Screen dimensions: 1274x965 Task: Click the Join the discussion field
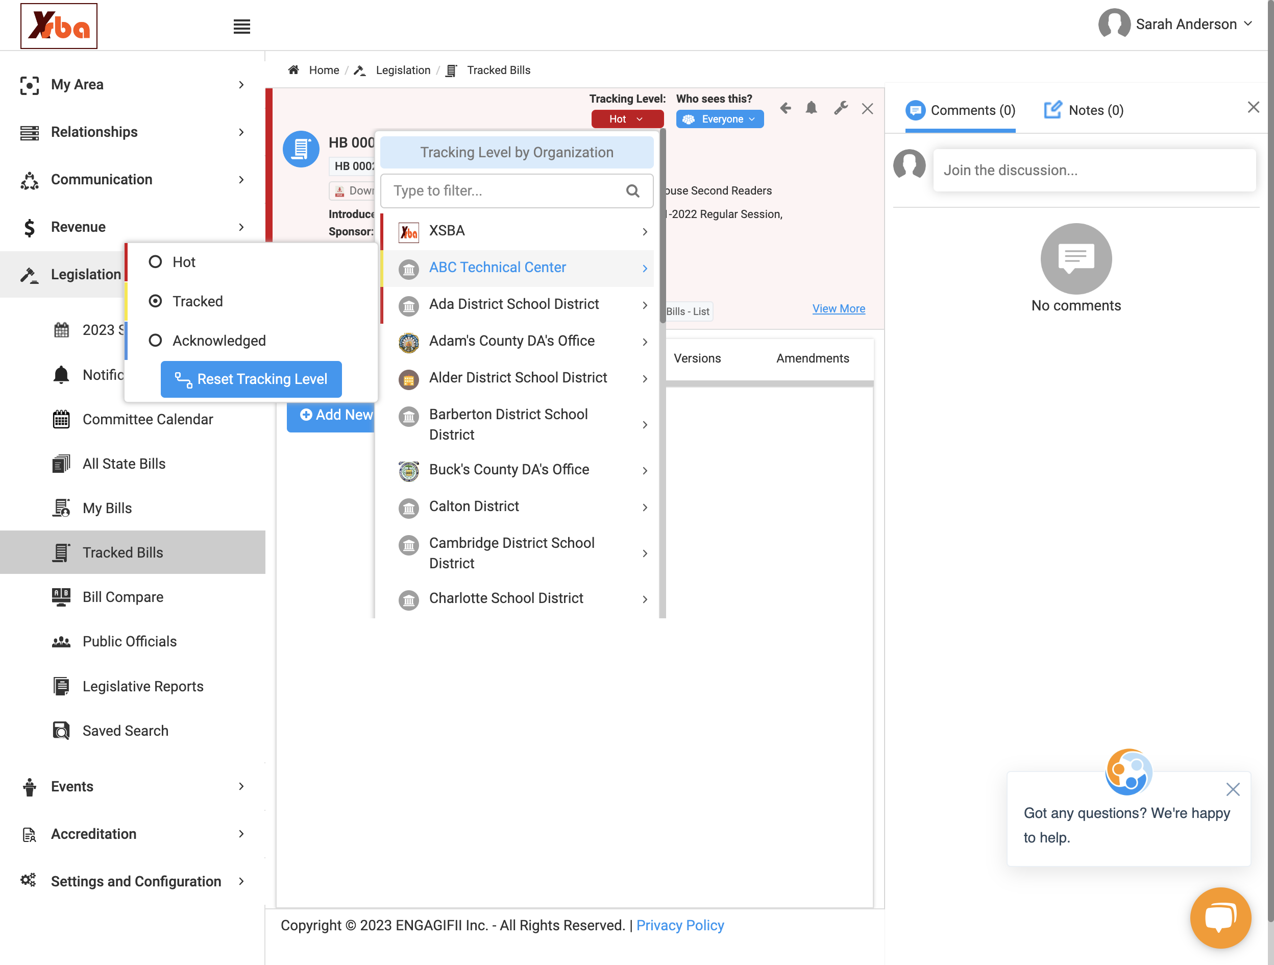pos(1094,170)
